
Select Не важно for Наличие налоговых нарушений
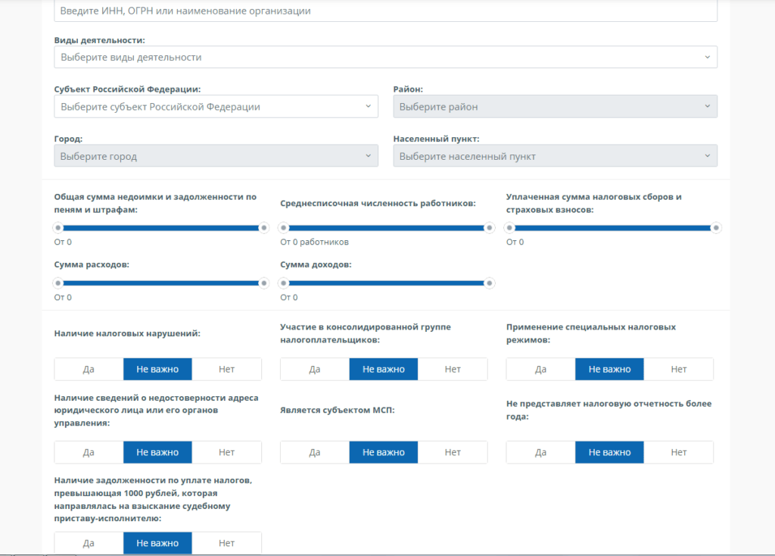(157, 370)
